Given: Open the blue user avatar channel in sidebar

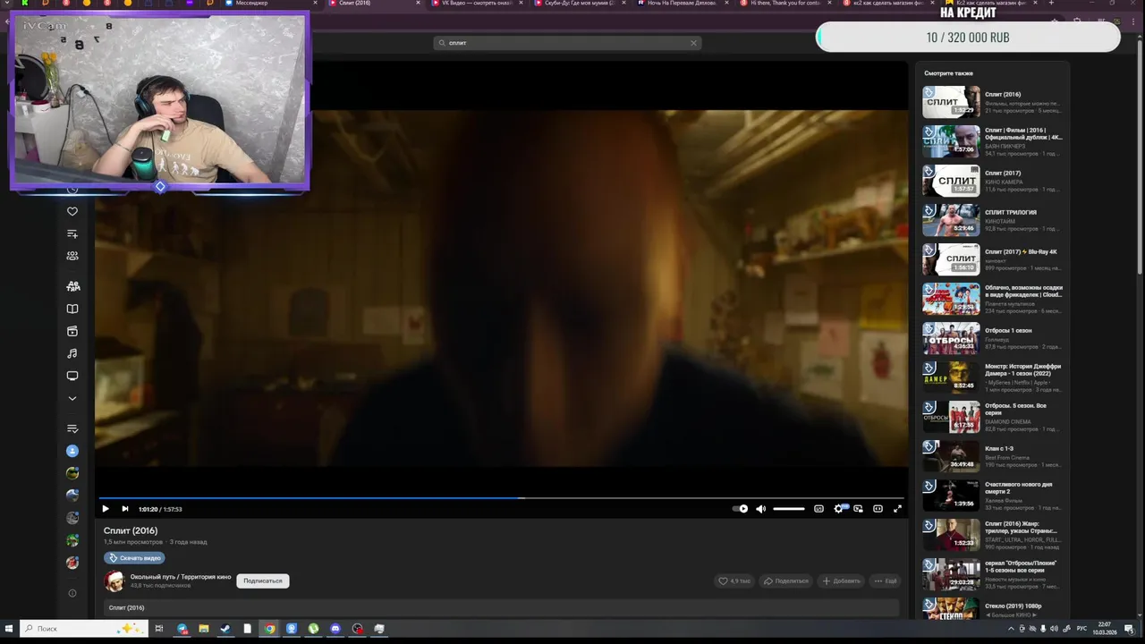Looking at the screenshot, I should [x=72, y=452].
